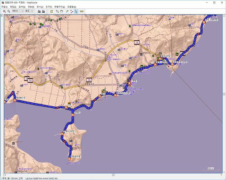Open the 전송(R) menu

[31, 7]
